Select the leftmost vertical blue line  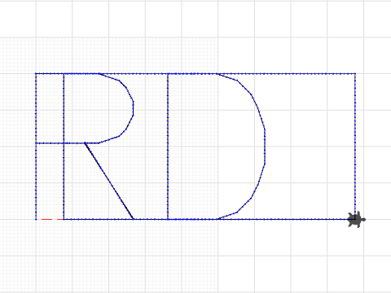36,146
